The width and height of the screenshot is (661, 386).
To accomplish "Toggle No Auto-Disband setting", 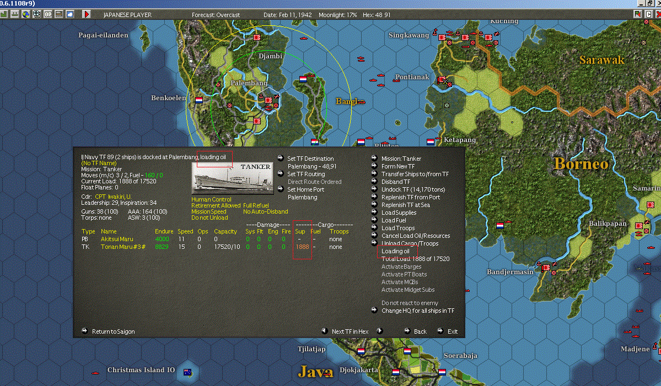I will tap(266, 212).
